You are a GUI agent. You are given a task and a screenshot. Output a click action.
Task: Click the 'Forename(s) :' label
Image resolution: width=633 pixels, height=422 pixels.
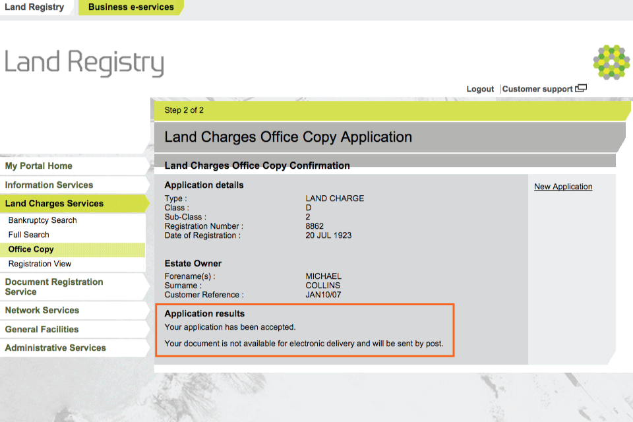point(190,276)
